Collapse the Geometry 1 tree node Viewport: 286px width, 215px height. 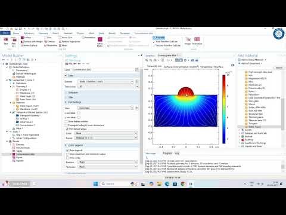point(11,87)
